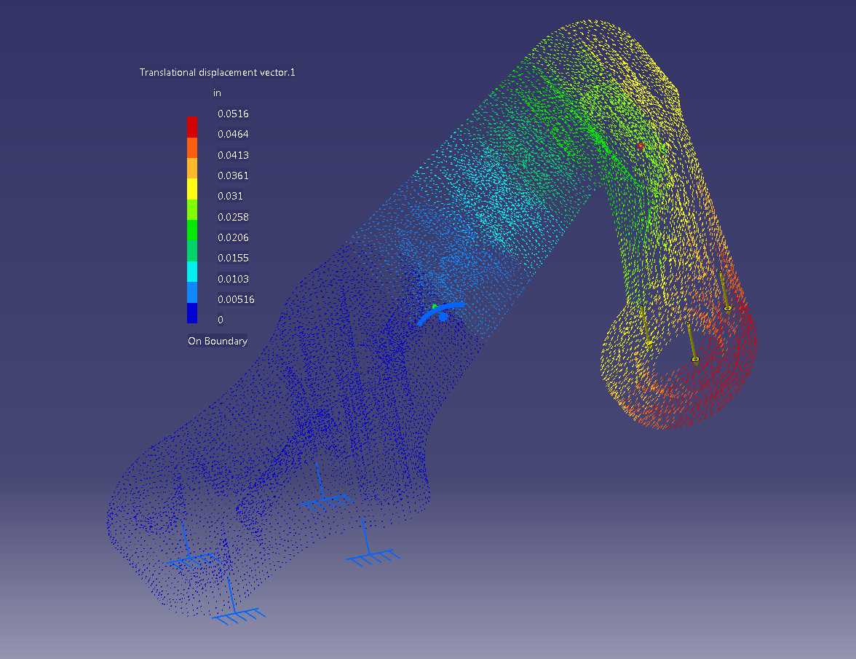Screen dimensions: 856x659
Task: Click the legend value 0.0258
Action: tap(233, 217)
